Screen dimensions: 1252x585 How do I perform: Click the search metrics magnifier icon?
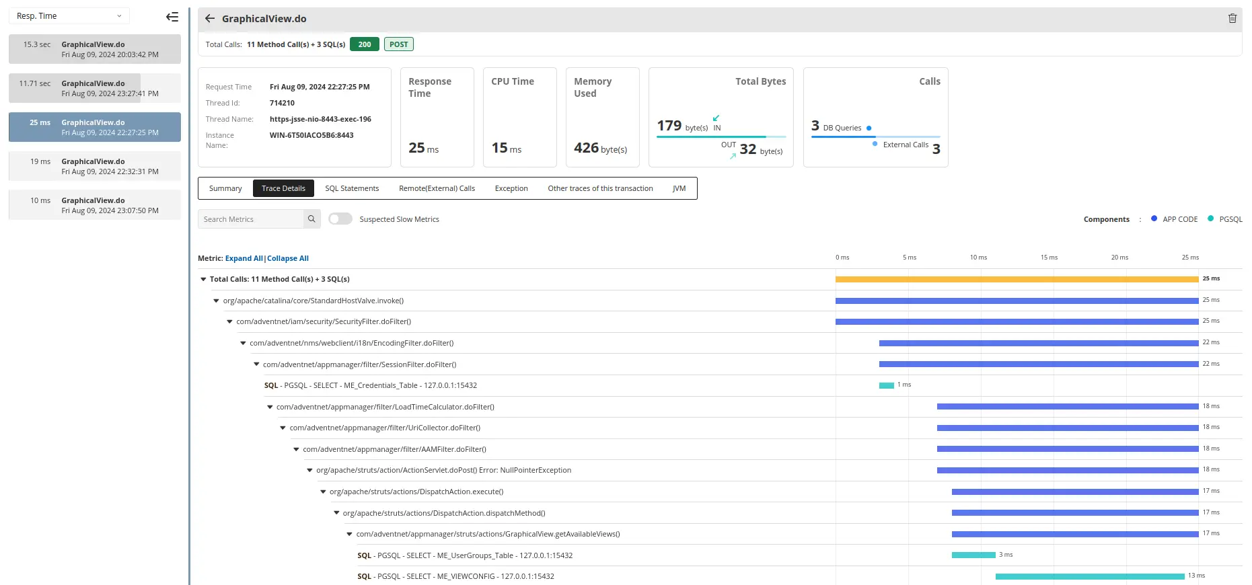[x=311, y=219]
